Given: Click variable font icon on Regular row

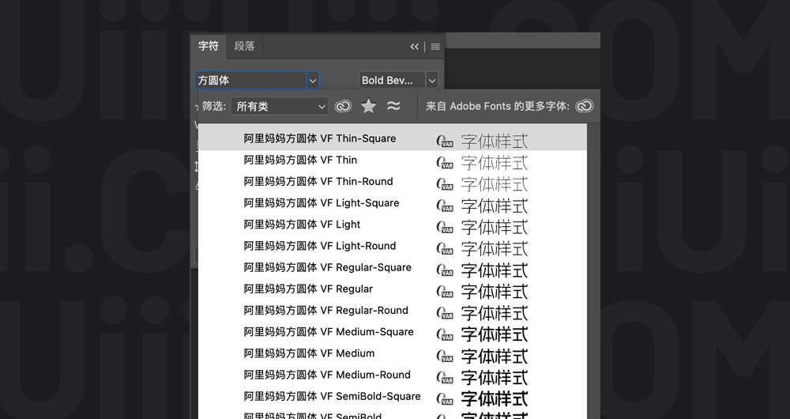Looking at the screenshot, I should tap(444, 292).
